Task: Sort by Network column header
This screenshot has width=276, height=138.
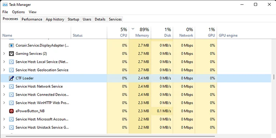Action: (x=184, y=33)
